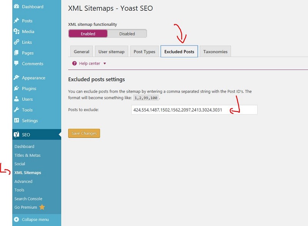Click the Help center question mark icon
This screenshot has width=308, height=226.
tap(74, 63)
